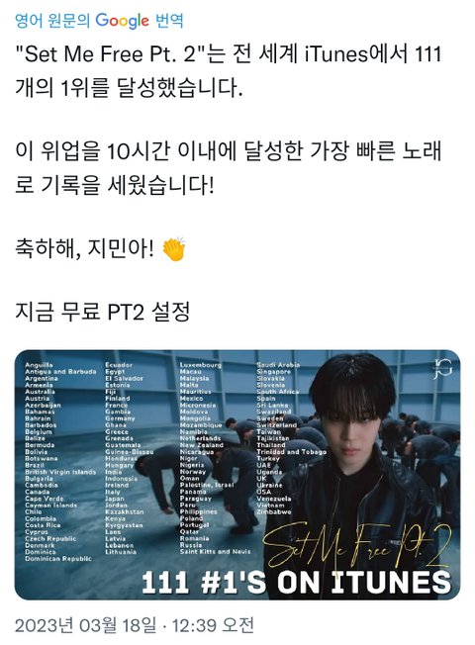
Task: Select the paragraph about 10시간 이내 record
Action: click(229, 168)
